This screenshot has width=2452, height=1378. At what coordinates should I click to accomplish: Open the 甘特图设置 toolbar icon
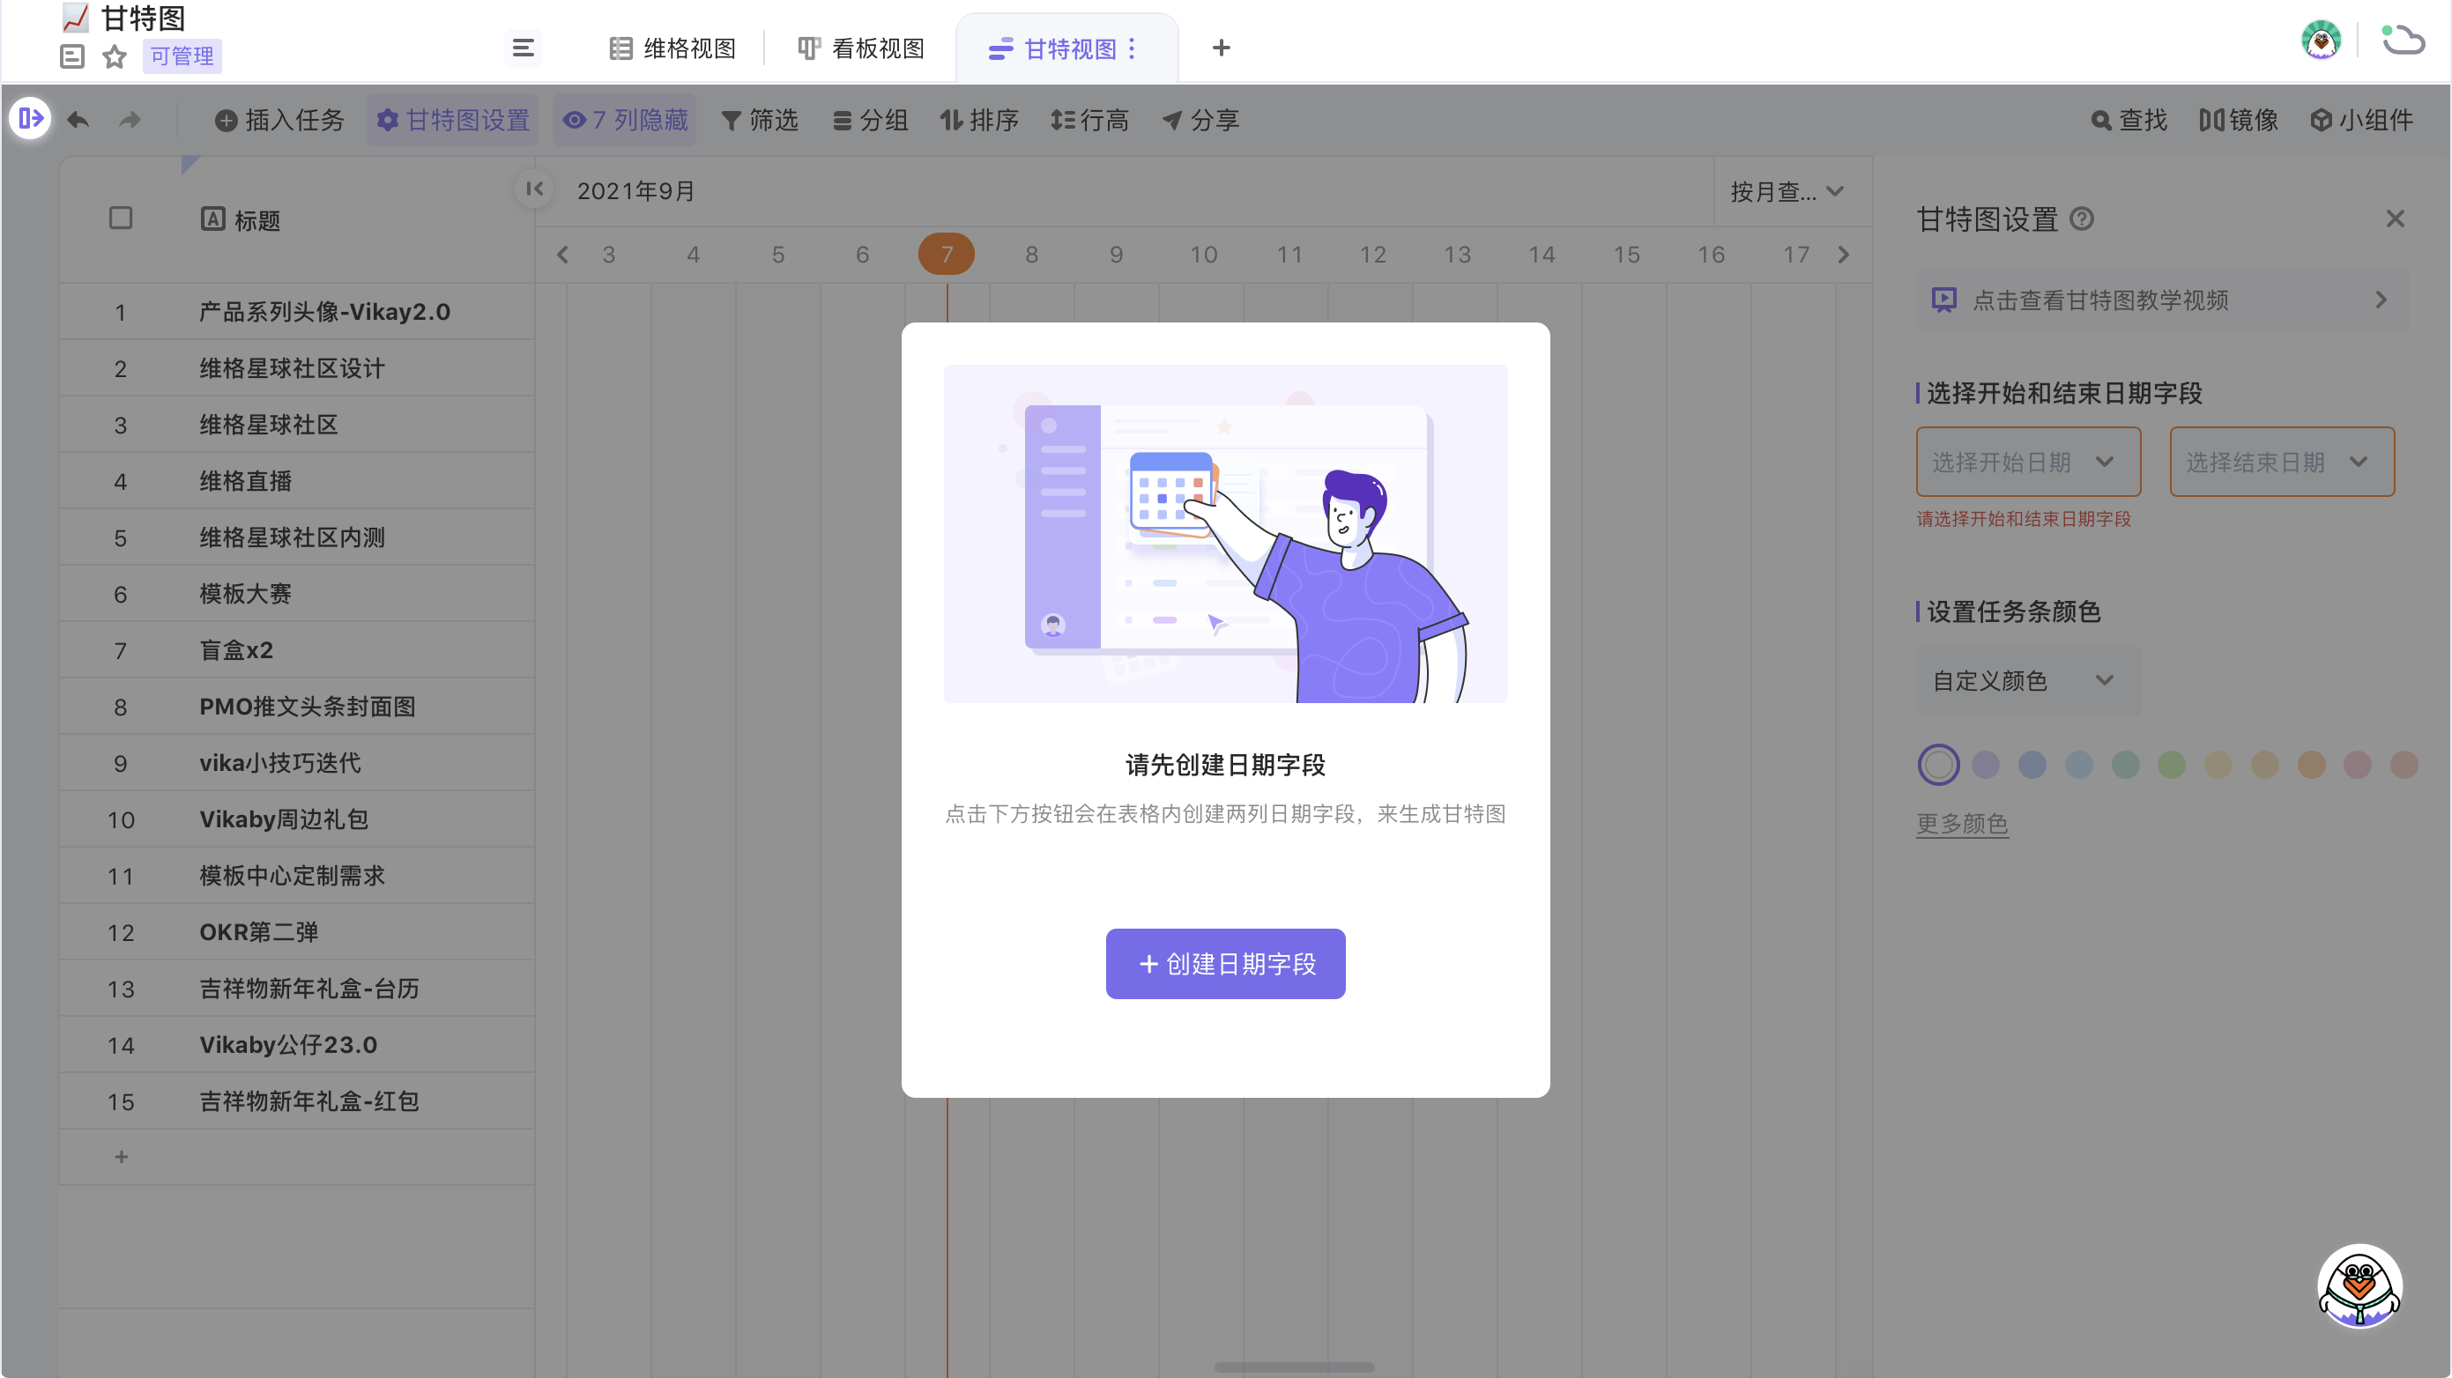coord(452,120)
